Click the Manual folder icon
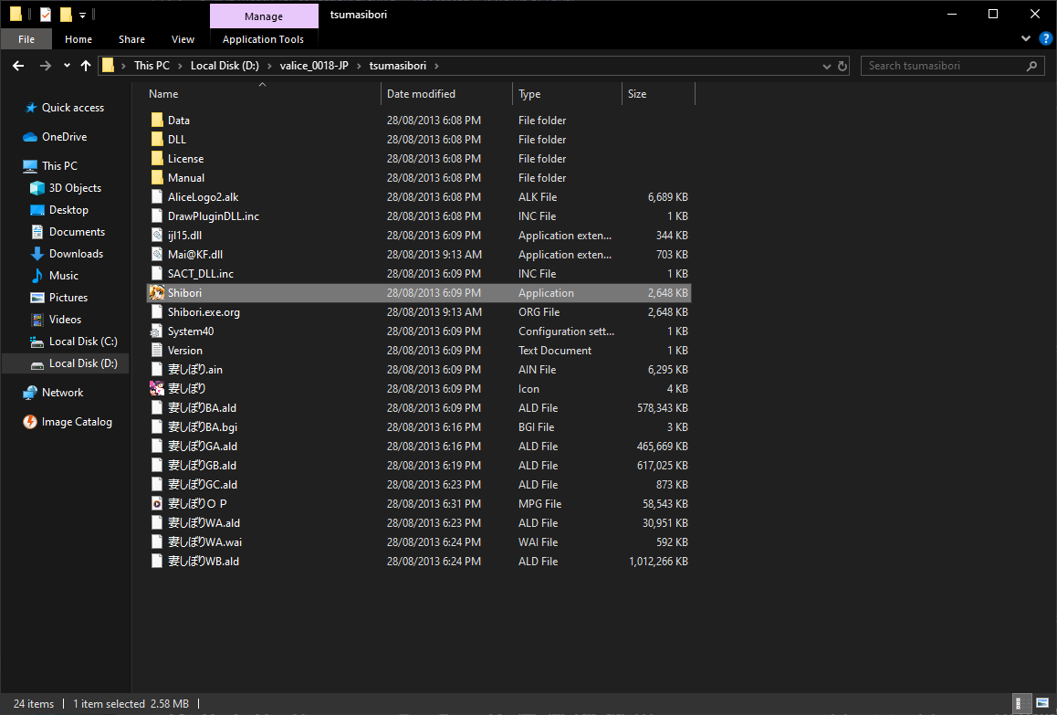 [157, 177]
